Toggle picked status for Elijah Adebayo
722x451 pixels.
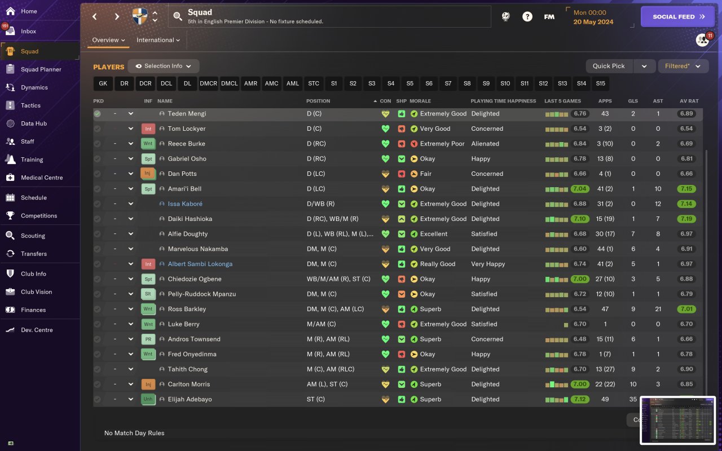tap(98, 399)
